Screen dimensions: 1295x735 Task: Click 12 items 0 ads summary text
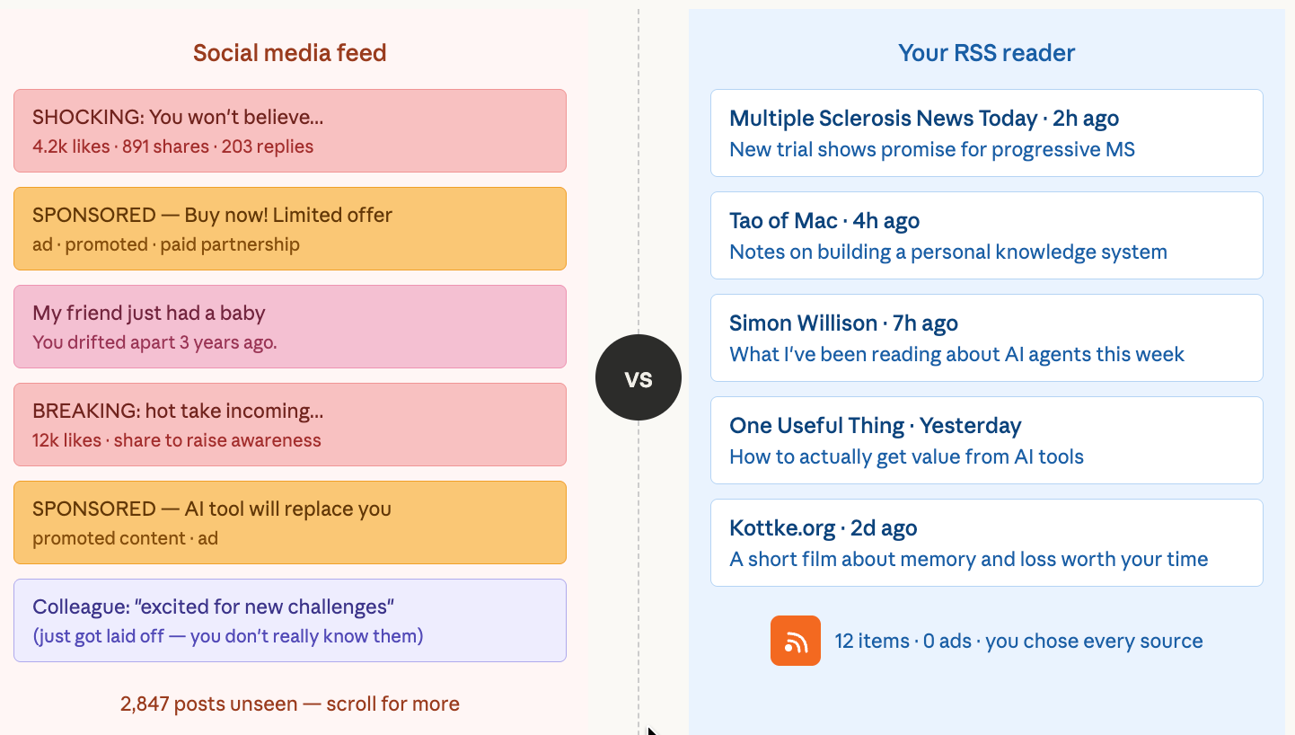click(1018, 641)
